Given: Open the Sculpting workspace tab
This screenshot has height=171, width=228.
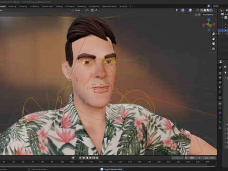Looking at the screenshot, I should (23, 7).
